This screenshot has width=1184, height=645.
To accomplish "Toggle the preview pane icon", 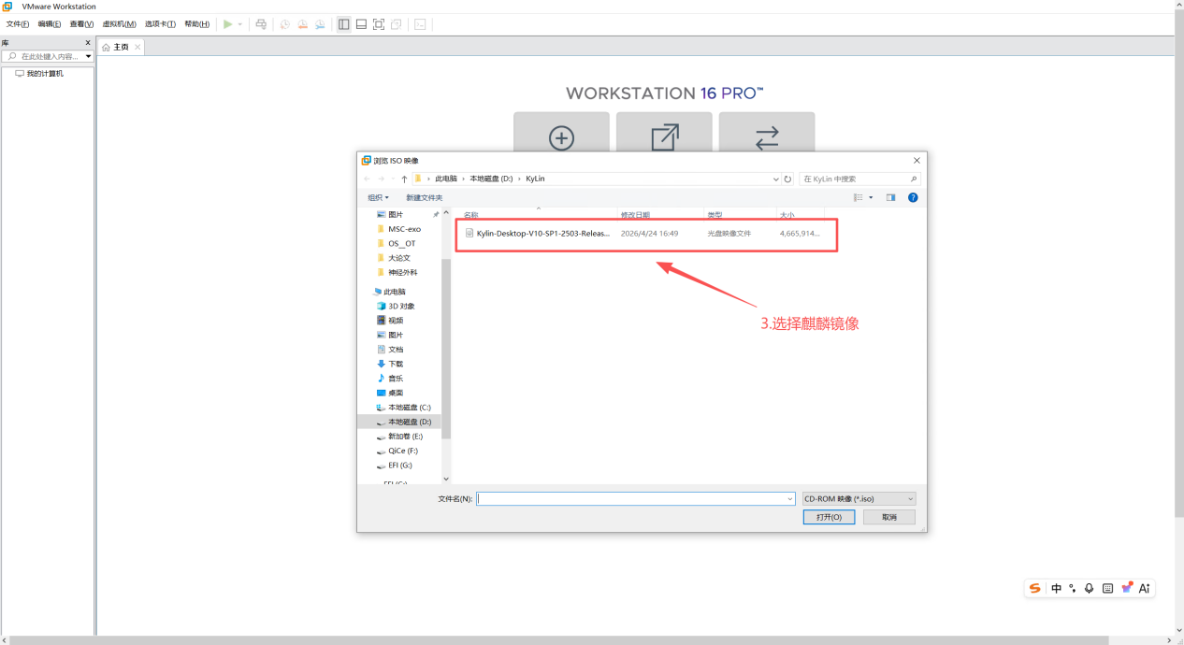I will (890, 197).
